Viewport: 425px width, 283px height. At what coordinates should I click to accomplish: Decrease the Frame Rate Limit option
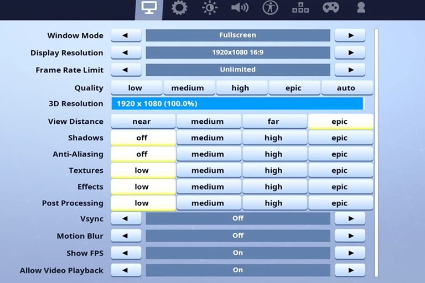(x=126, y=70)
